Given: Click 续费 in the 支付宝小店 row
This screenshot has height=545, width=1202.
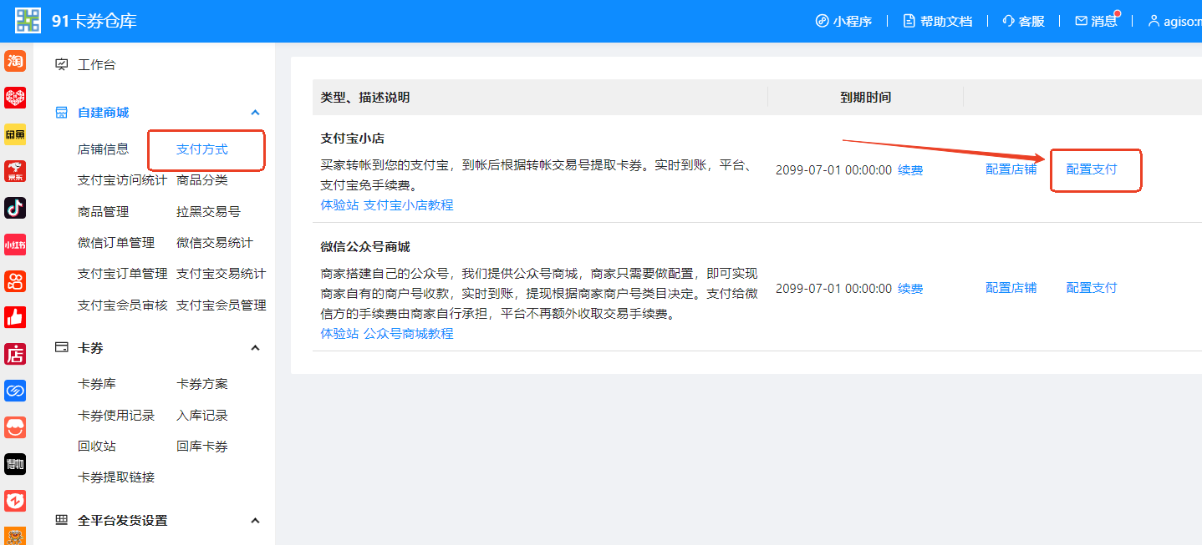Looking at the screenshot, I should pyautogui.click(x=910, y=170).
